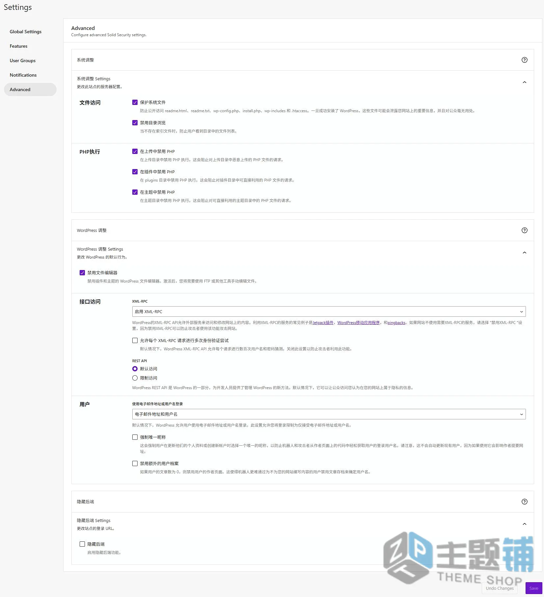The width and height of the screenshot is (544, 597).
Task: Open the Jetpack插件 link
Action: point(323,323)
